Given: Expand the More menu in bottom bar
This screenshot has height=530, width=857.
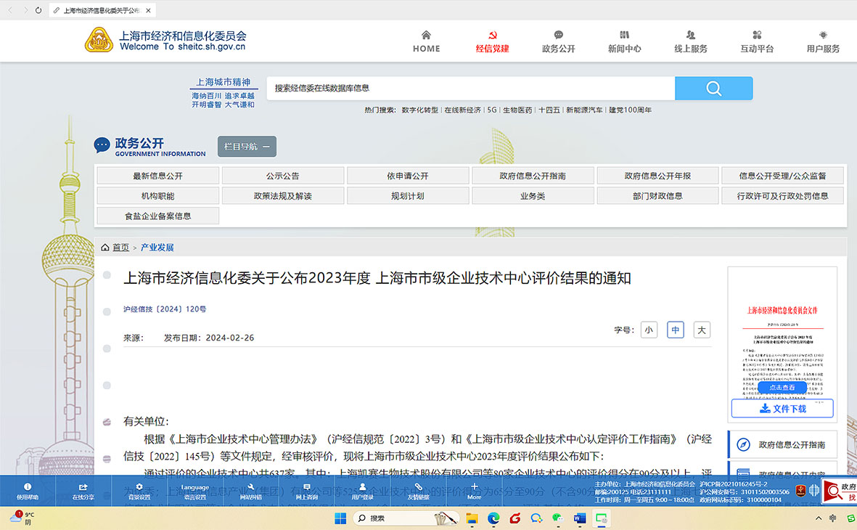Looking at the screenshot, I should coord(474,492).
